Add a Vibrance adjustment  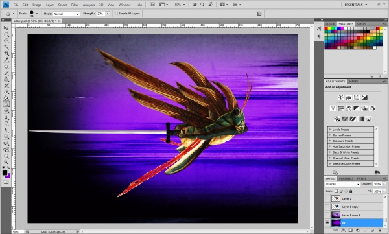pos(333,108)
